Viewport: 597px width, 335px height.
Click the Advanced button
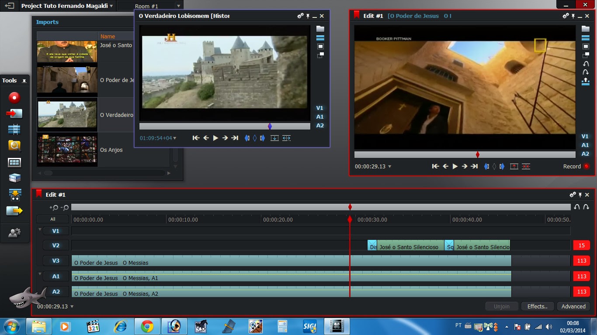tap(573, 307)
